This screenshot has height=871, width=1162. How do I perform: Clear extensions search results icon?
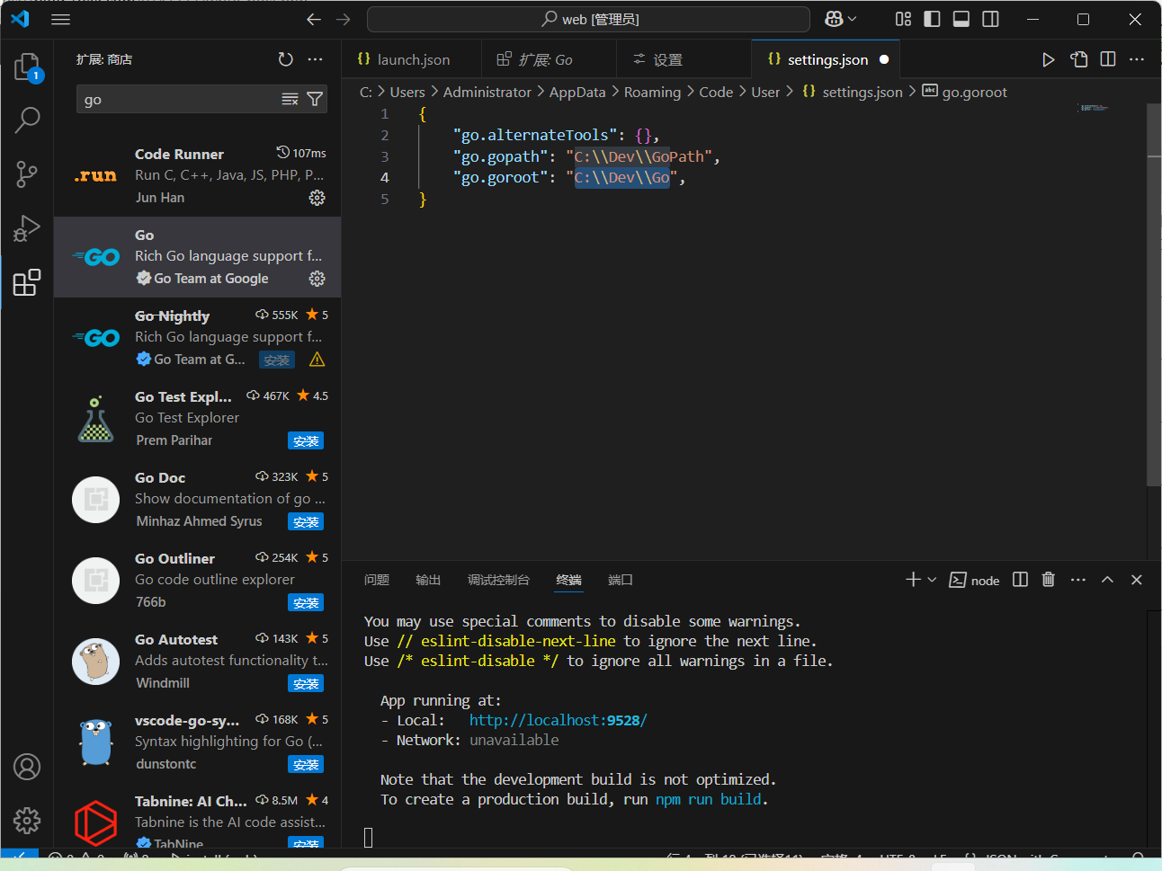[290, 99]
